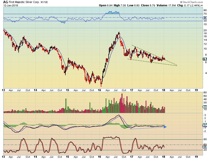Click the 18 label on price axis

pos(205,33)
